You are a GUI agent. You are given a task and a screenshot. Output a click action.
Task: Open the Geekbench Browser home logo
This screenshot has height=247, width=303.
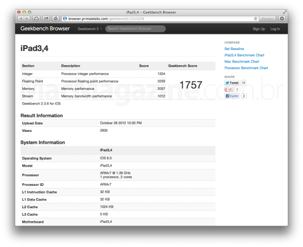pyautogui.click(x=45, y=28)
